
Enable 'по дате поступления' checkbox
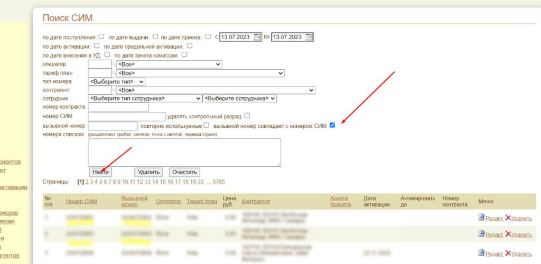(x=101, y=36)
